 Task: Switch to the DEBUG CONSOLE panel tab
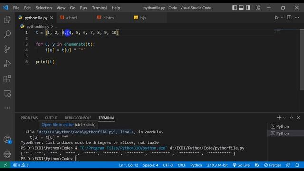coord(78,118)
